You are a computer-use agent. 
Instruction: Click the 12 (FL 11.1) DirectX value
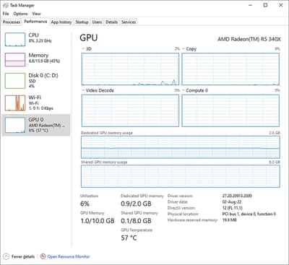tap(233, 208)
